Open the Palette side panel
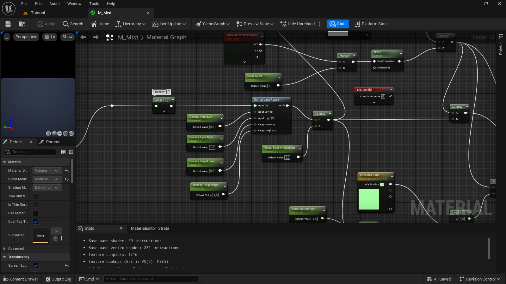 click(x=501, y=46)
